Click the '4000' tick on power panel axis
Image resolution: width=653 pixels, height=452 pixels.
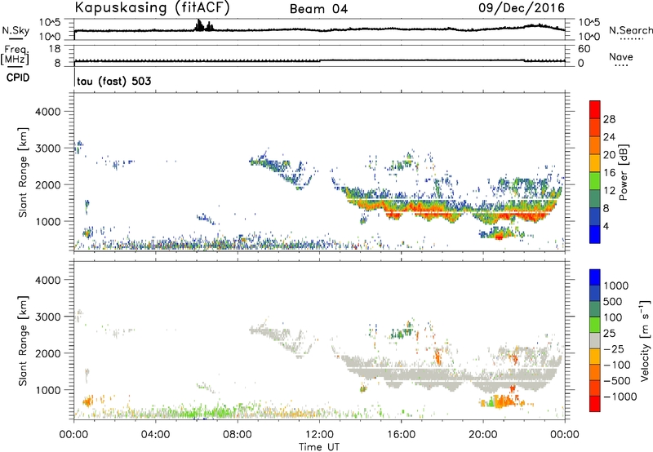(47, 112)
